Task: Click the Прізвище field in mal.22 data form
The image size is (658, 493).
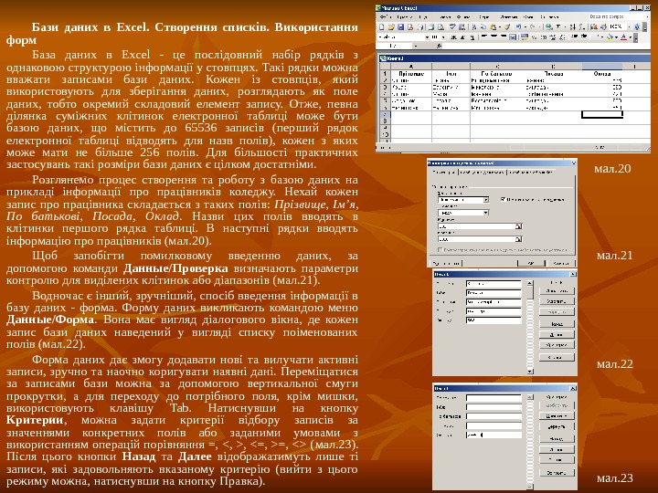Action: click(493, 284)
